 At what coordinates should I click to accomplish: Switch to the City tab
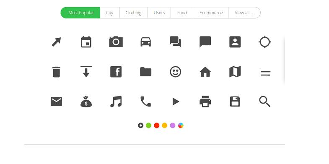coord(110,13)
